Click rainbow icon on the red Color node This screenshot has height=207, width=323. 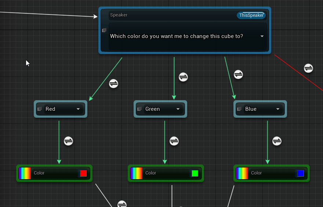[x=25, y=173]
